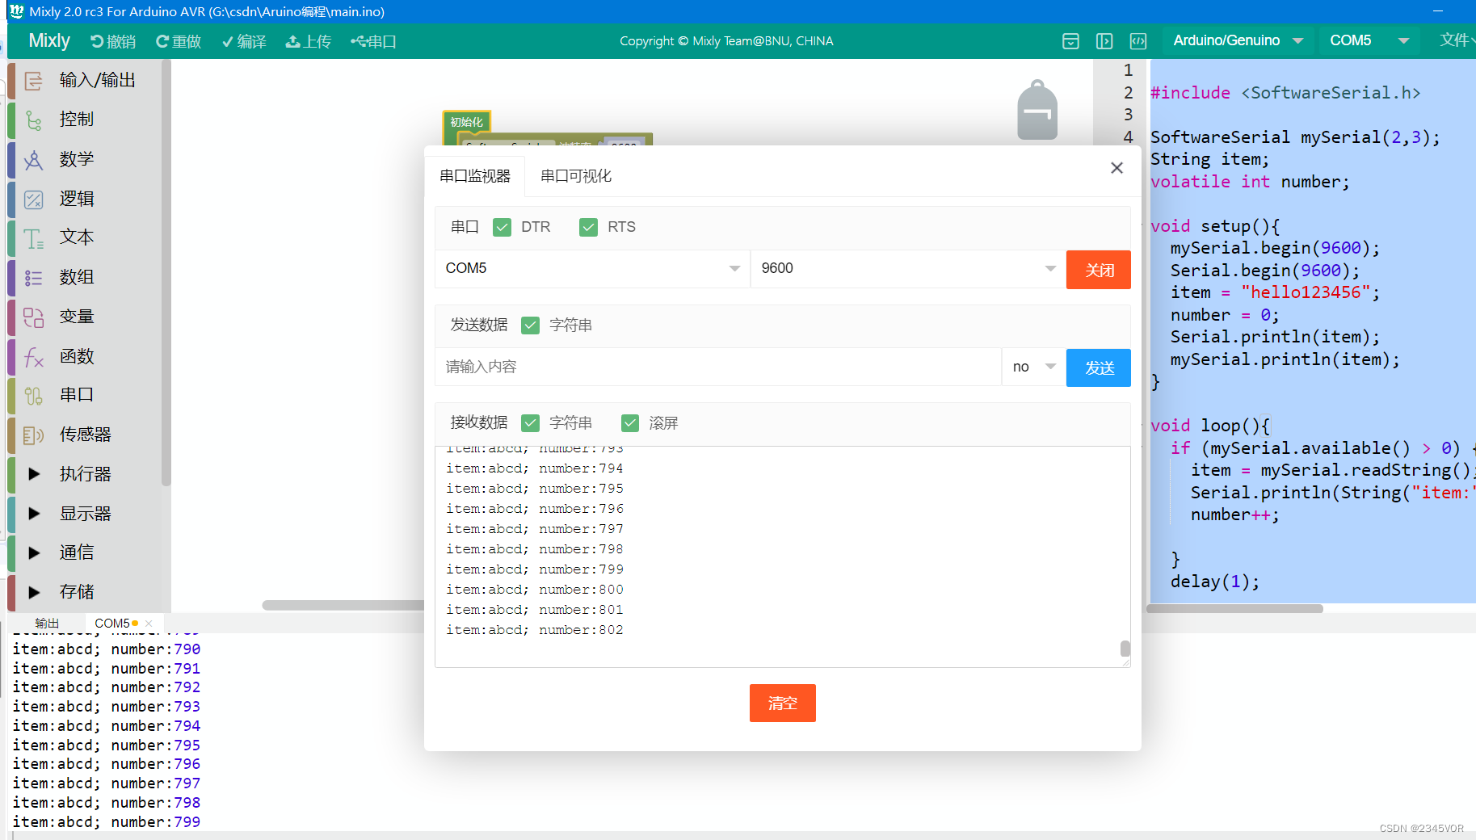
Task: Click the toolbox sidebar vertical scrollbar
Action: (x=166, y=272)
